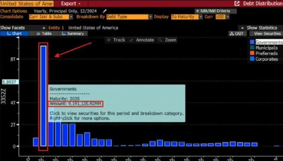The width and height of the screenshot is (283, 161).
Task: Click the pencil edit icon beside 12/2024
Action: coord(104,11)
